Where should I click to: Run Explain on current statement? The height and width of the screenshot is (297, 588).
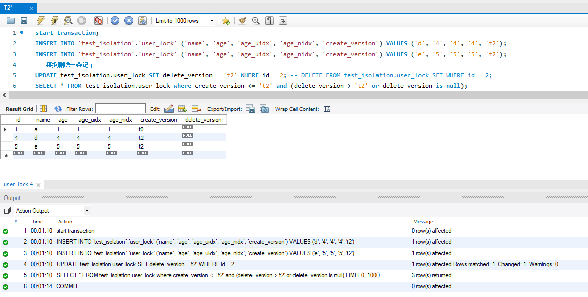coord(68,21)
